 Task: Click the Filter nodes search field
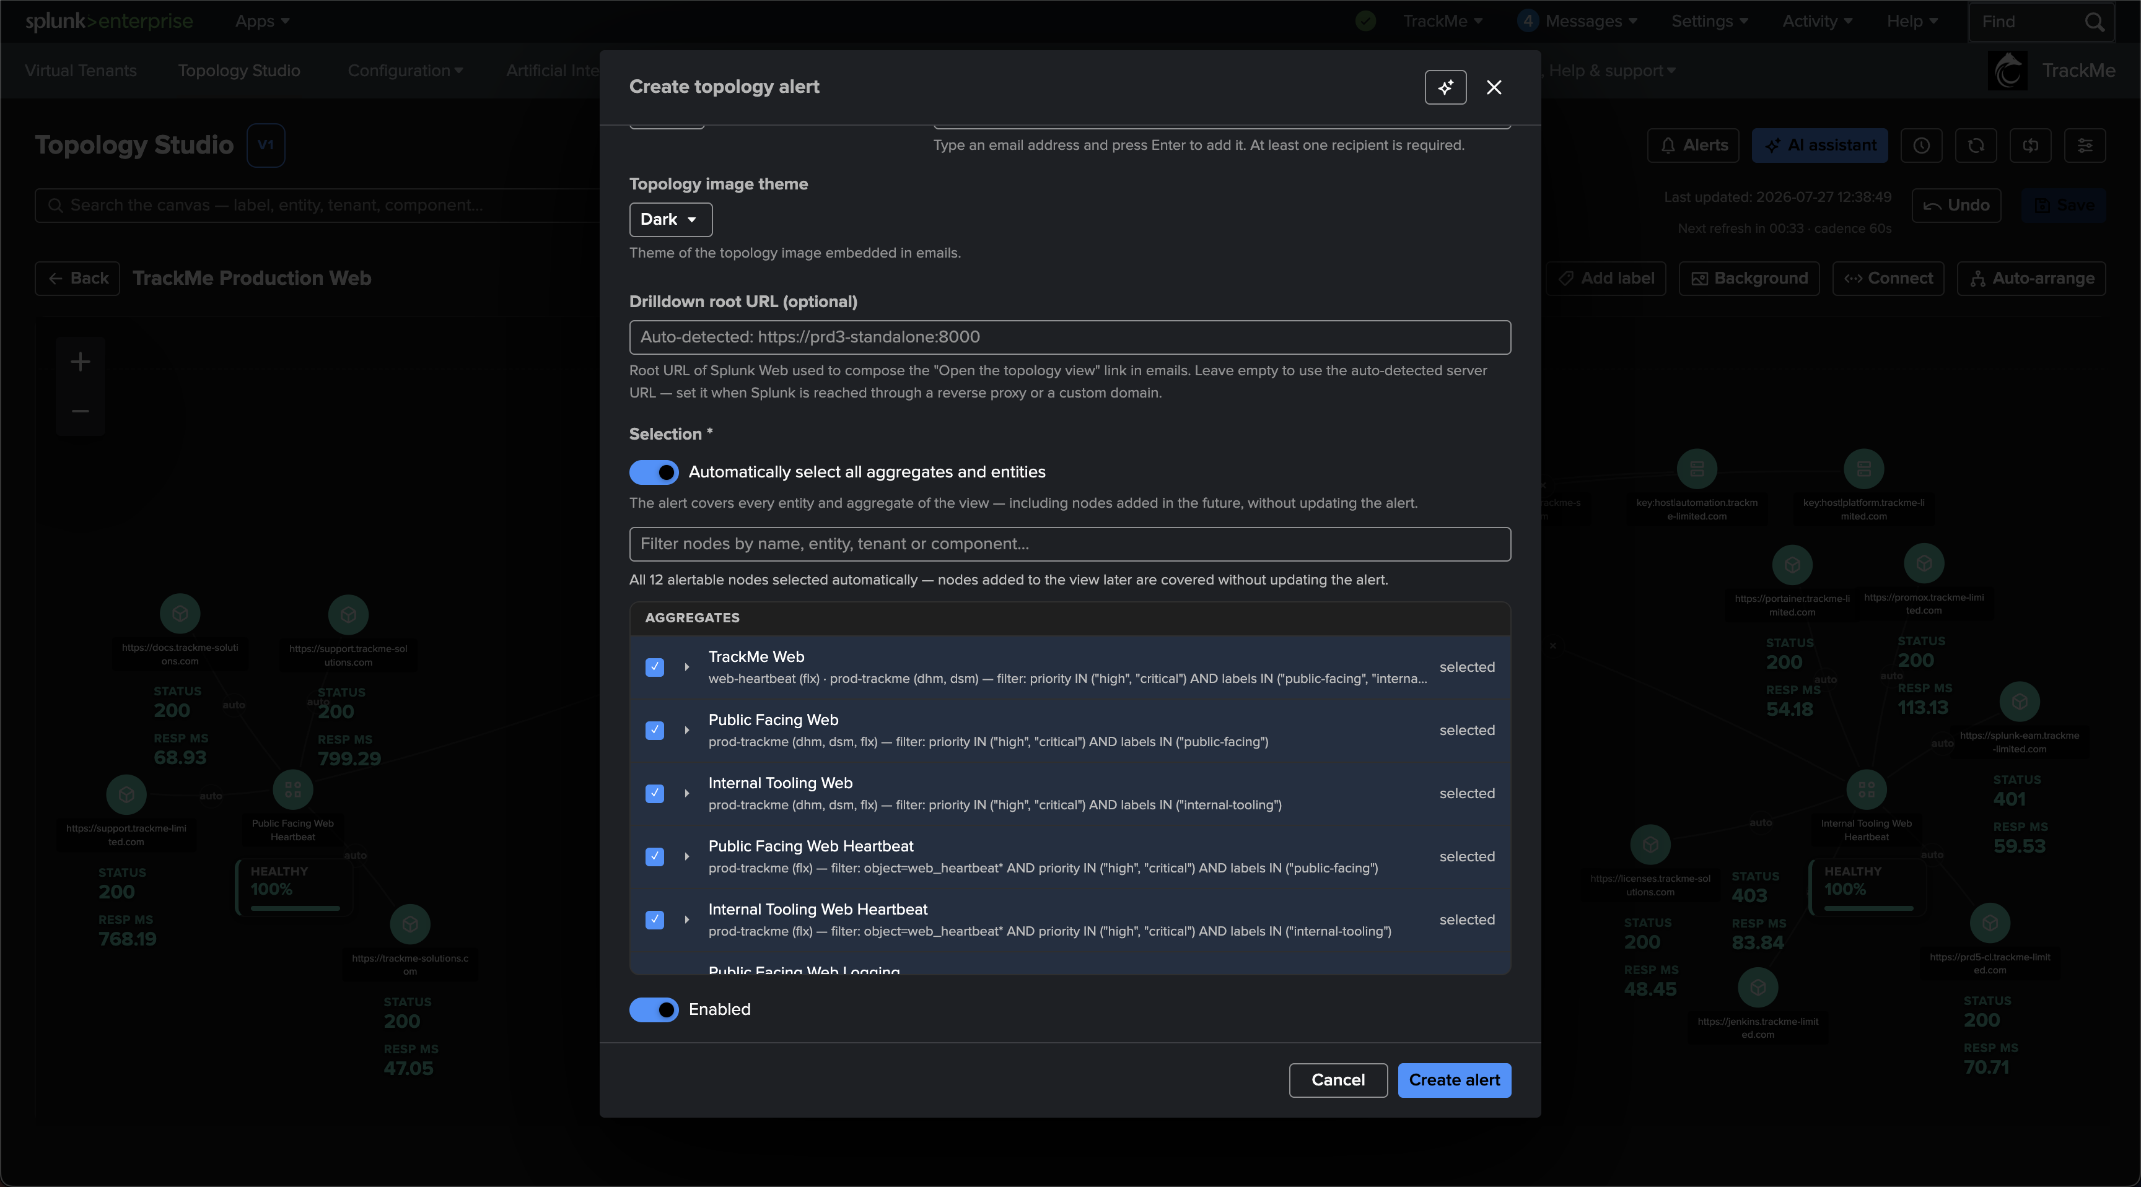(1070, 544)
